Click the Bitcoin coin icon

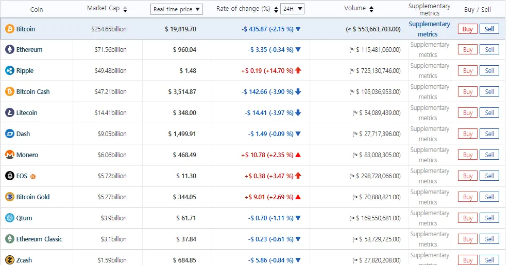click(10, 29)
